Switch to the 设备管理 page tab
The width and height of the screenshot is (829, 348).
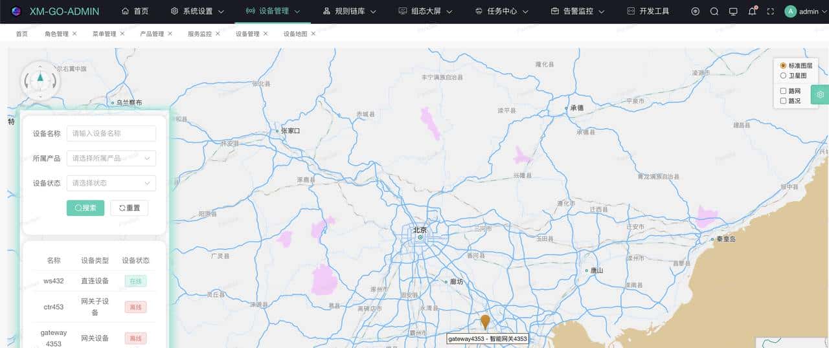click(x=247, y=34)
